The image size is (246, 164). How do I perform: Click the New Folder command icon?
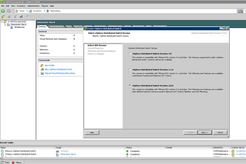[x=42, y=65]
